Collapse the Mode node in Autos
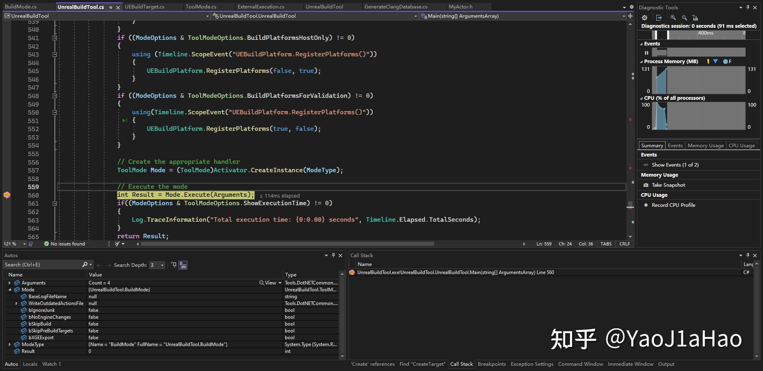The width and height of the screenshot is (763, 371). point(10,289)
